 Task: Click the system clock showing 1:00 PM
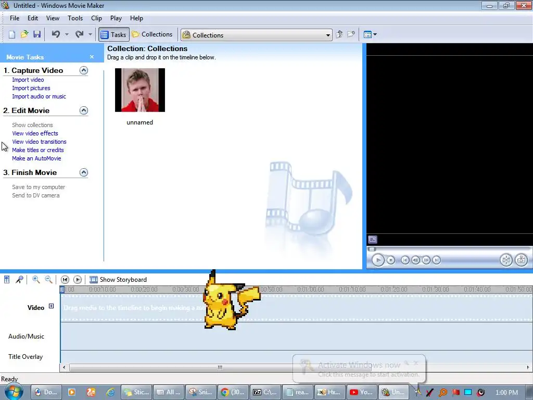[x=506, y=393]
